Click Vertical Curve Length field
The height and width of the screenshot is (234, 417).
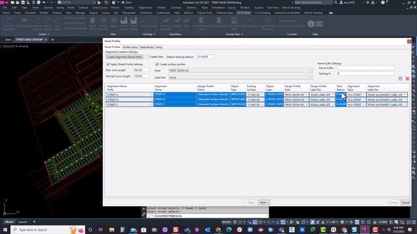tap(141, 76)
